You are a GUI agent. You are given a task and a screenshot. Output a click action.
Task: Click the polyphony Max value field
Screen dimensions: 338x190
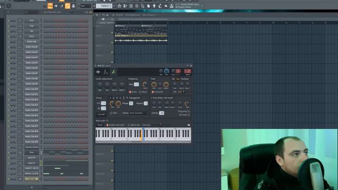[136, 84]
